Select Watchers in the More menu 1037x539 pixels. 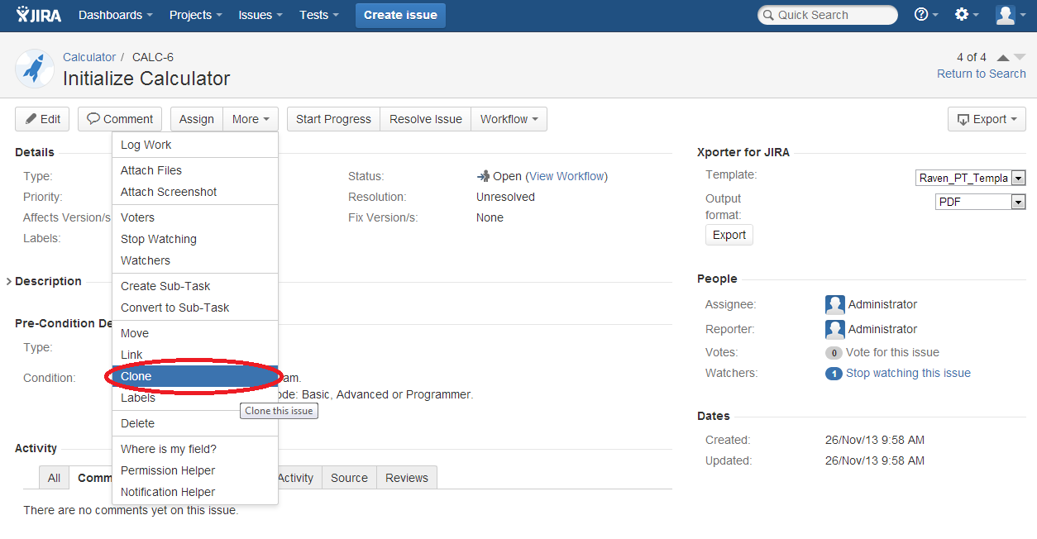click(195, 260)
